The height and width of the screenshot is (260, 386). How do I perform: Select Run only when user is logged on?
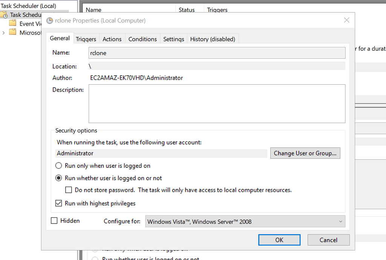[x=58, y=165]
